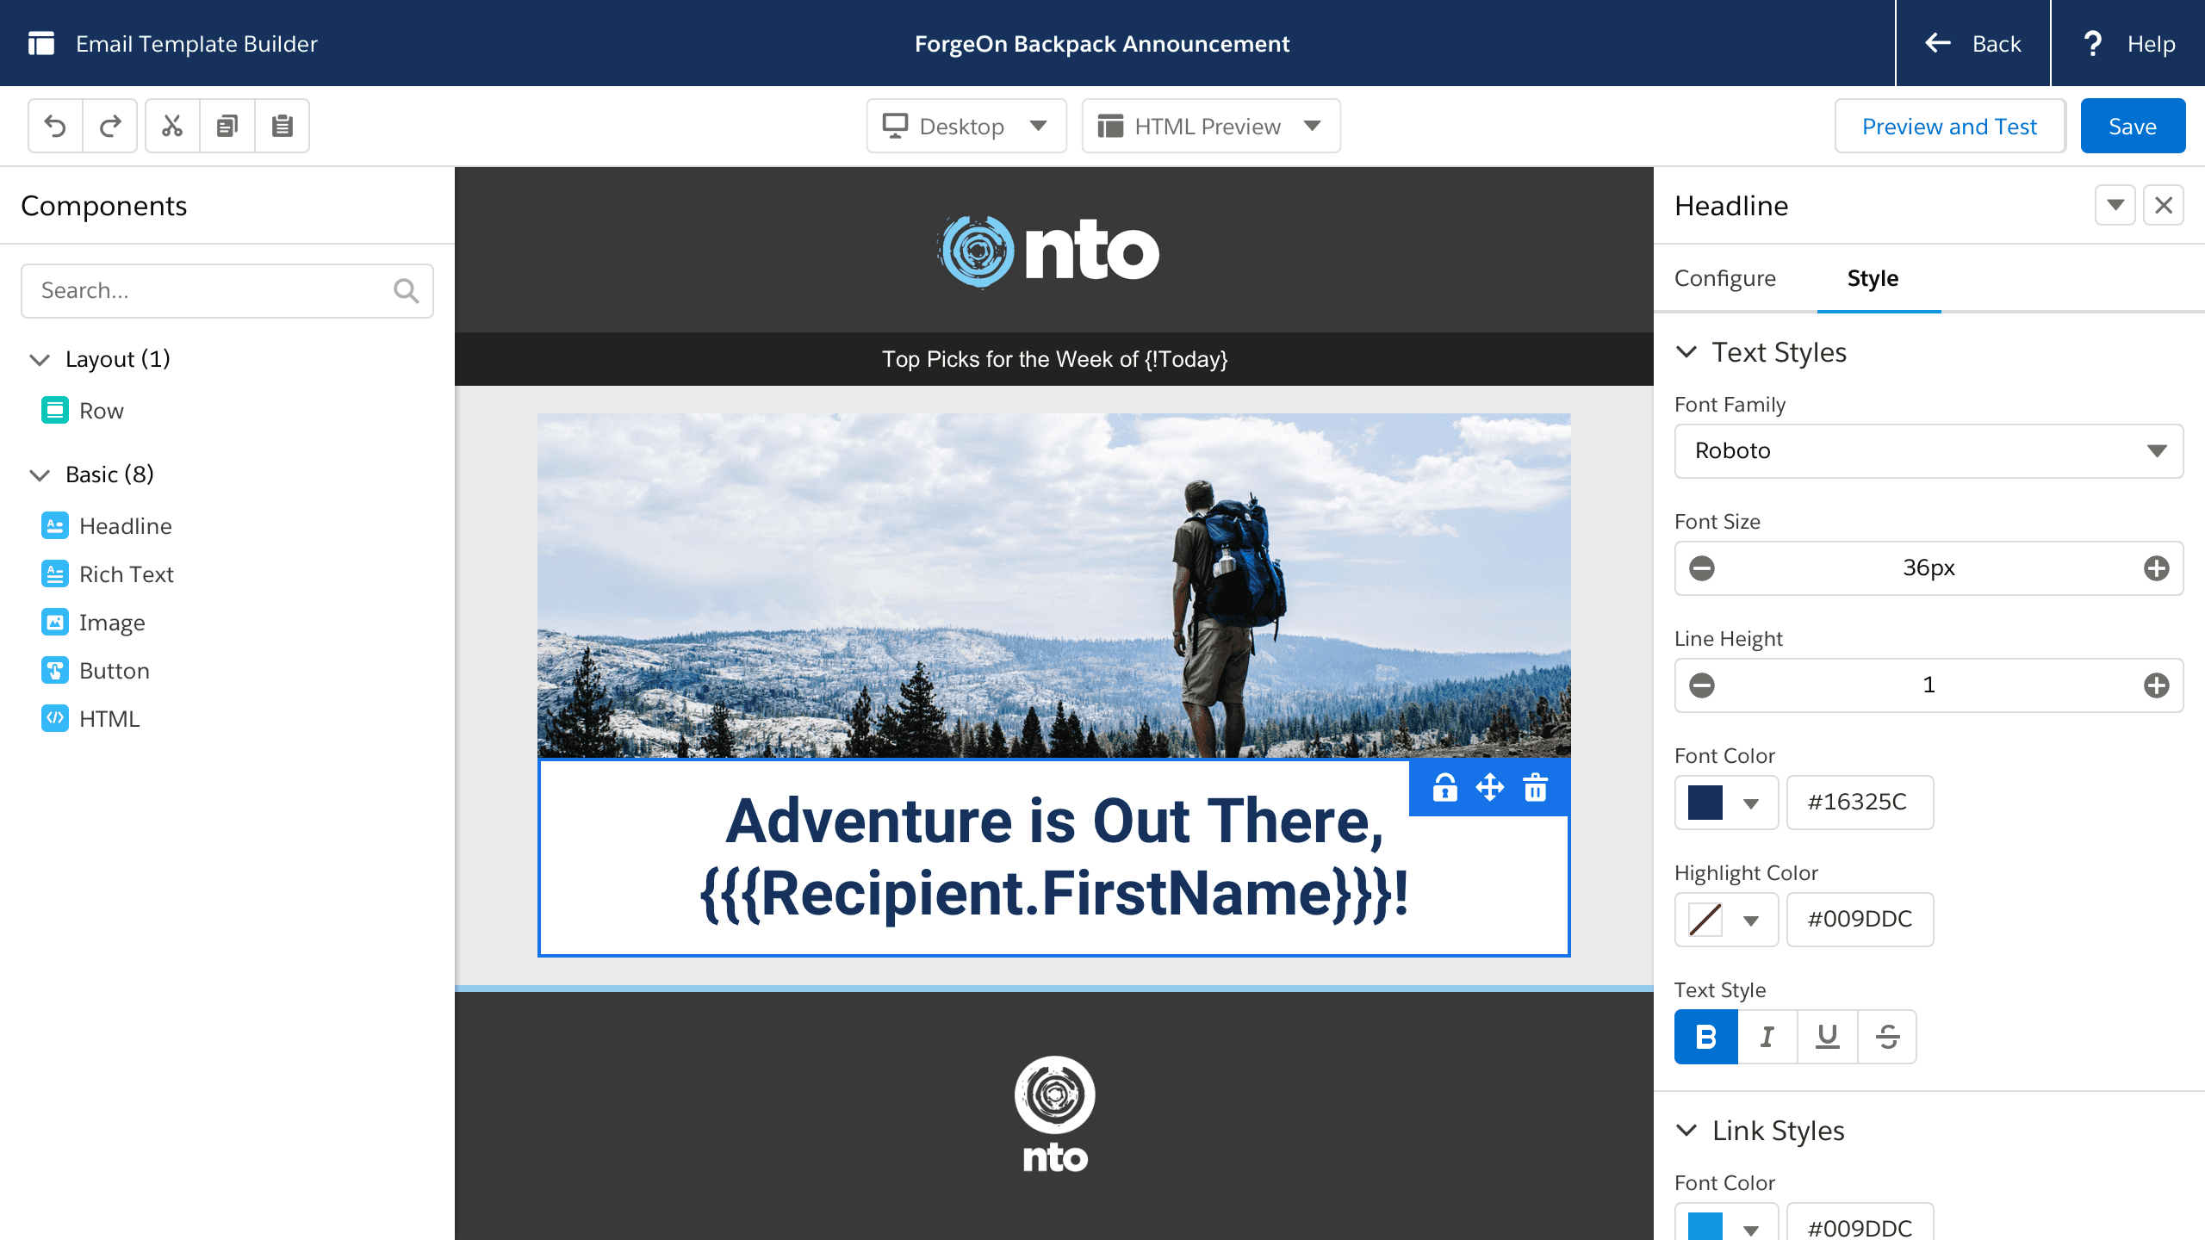Open the Desktop view dropdown
Viewport: 2205px width, 1240px height.
966,127
